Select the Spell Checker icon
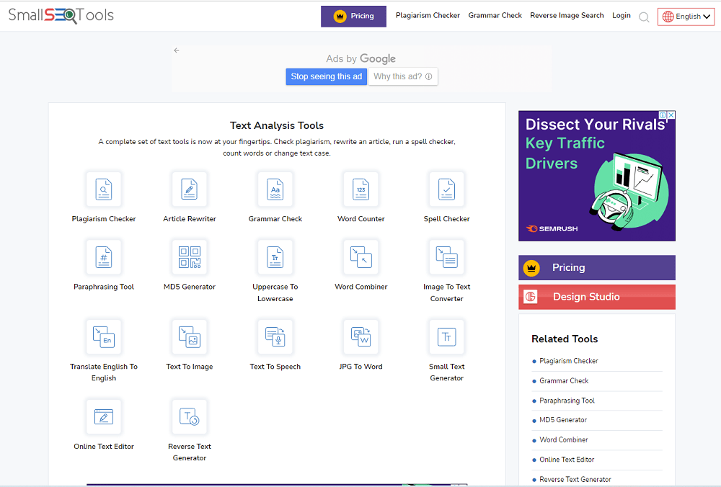The width and height of the screenshot is (721, 487). [x=446, y=189]
